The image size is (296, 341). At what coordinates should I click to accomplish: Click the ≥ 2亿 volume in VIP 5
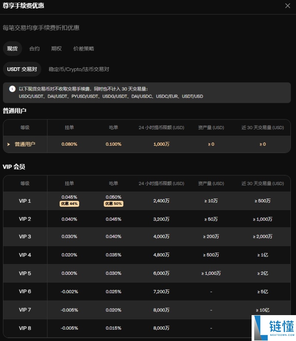click(262, 273)
